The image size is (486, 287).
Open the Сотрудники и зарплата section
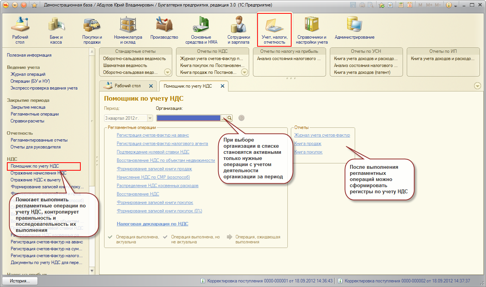[x=239, y=31]
